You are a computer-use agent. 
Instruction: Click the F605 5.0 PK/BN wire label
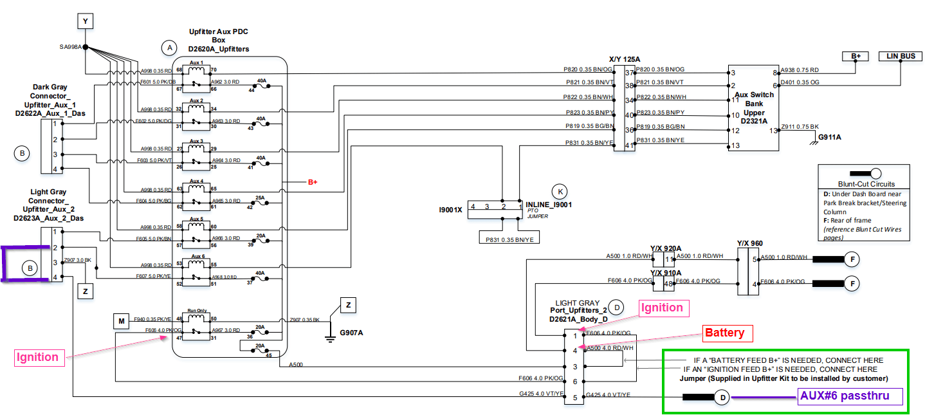coord(154,238)
